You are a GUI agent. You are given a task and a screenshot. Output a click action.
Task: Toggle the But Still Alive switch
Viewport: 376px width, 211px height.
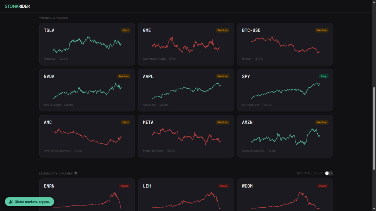pyautogui.click(x=329, y=173)
